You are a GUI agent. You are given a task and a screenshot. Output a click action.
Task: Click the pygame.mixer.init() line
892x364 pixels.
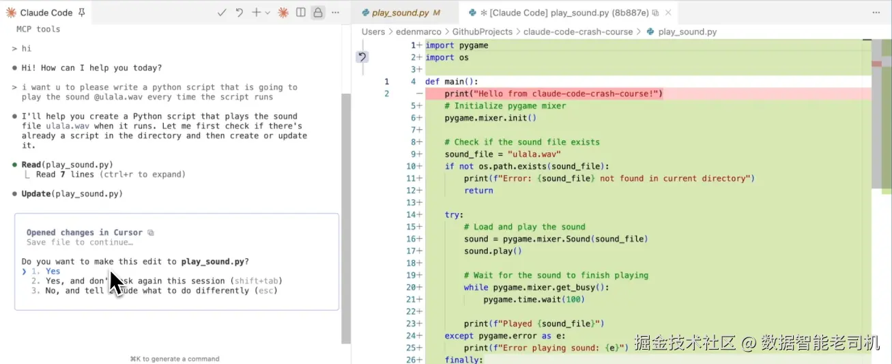pos(491,117)
